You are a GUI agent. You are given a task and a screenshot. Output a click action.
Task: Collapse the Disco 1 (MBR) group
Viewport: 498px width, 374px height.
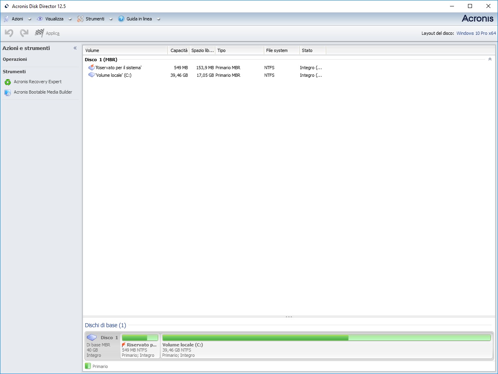tap(490, 59)
